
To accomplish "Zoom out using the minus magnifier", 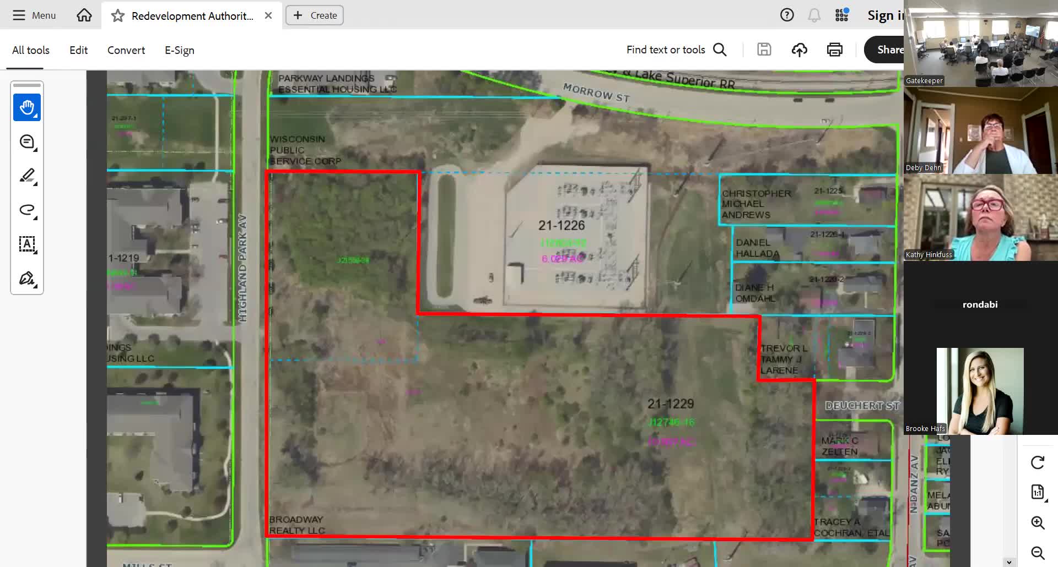I will [1038, 552].
